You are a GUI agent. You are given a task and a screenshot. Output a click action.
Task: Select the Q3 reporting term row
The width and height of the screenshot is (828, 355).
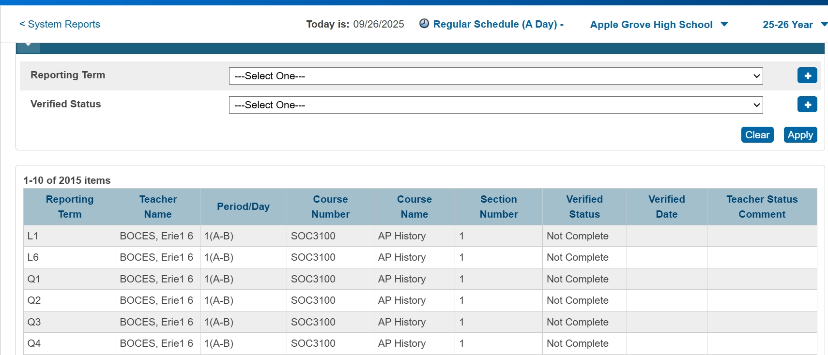(34, 322)
